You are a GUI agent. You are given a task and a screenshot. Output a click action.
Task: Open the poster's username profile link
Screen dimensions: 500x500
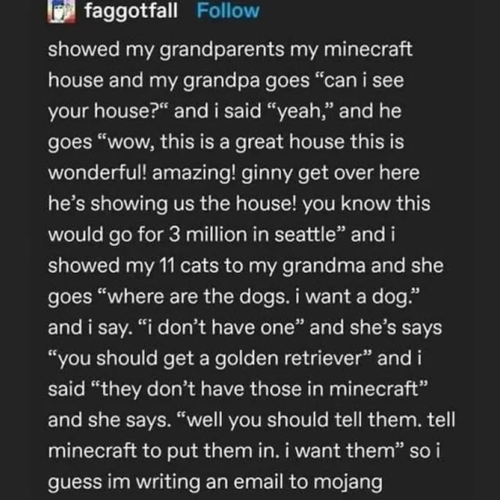(130, 11)
